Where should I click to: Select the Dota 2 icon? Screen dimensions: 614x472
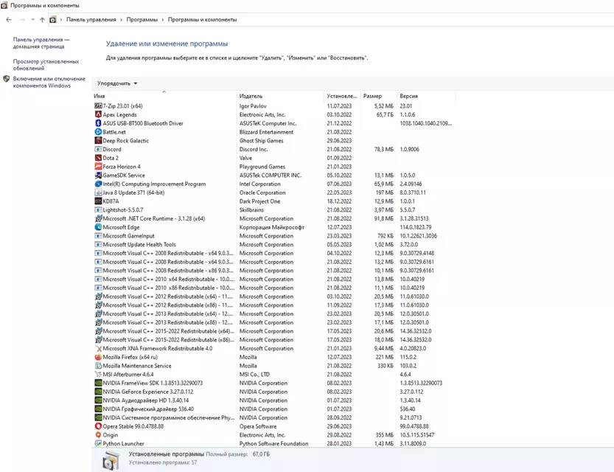[98, 158]
